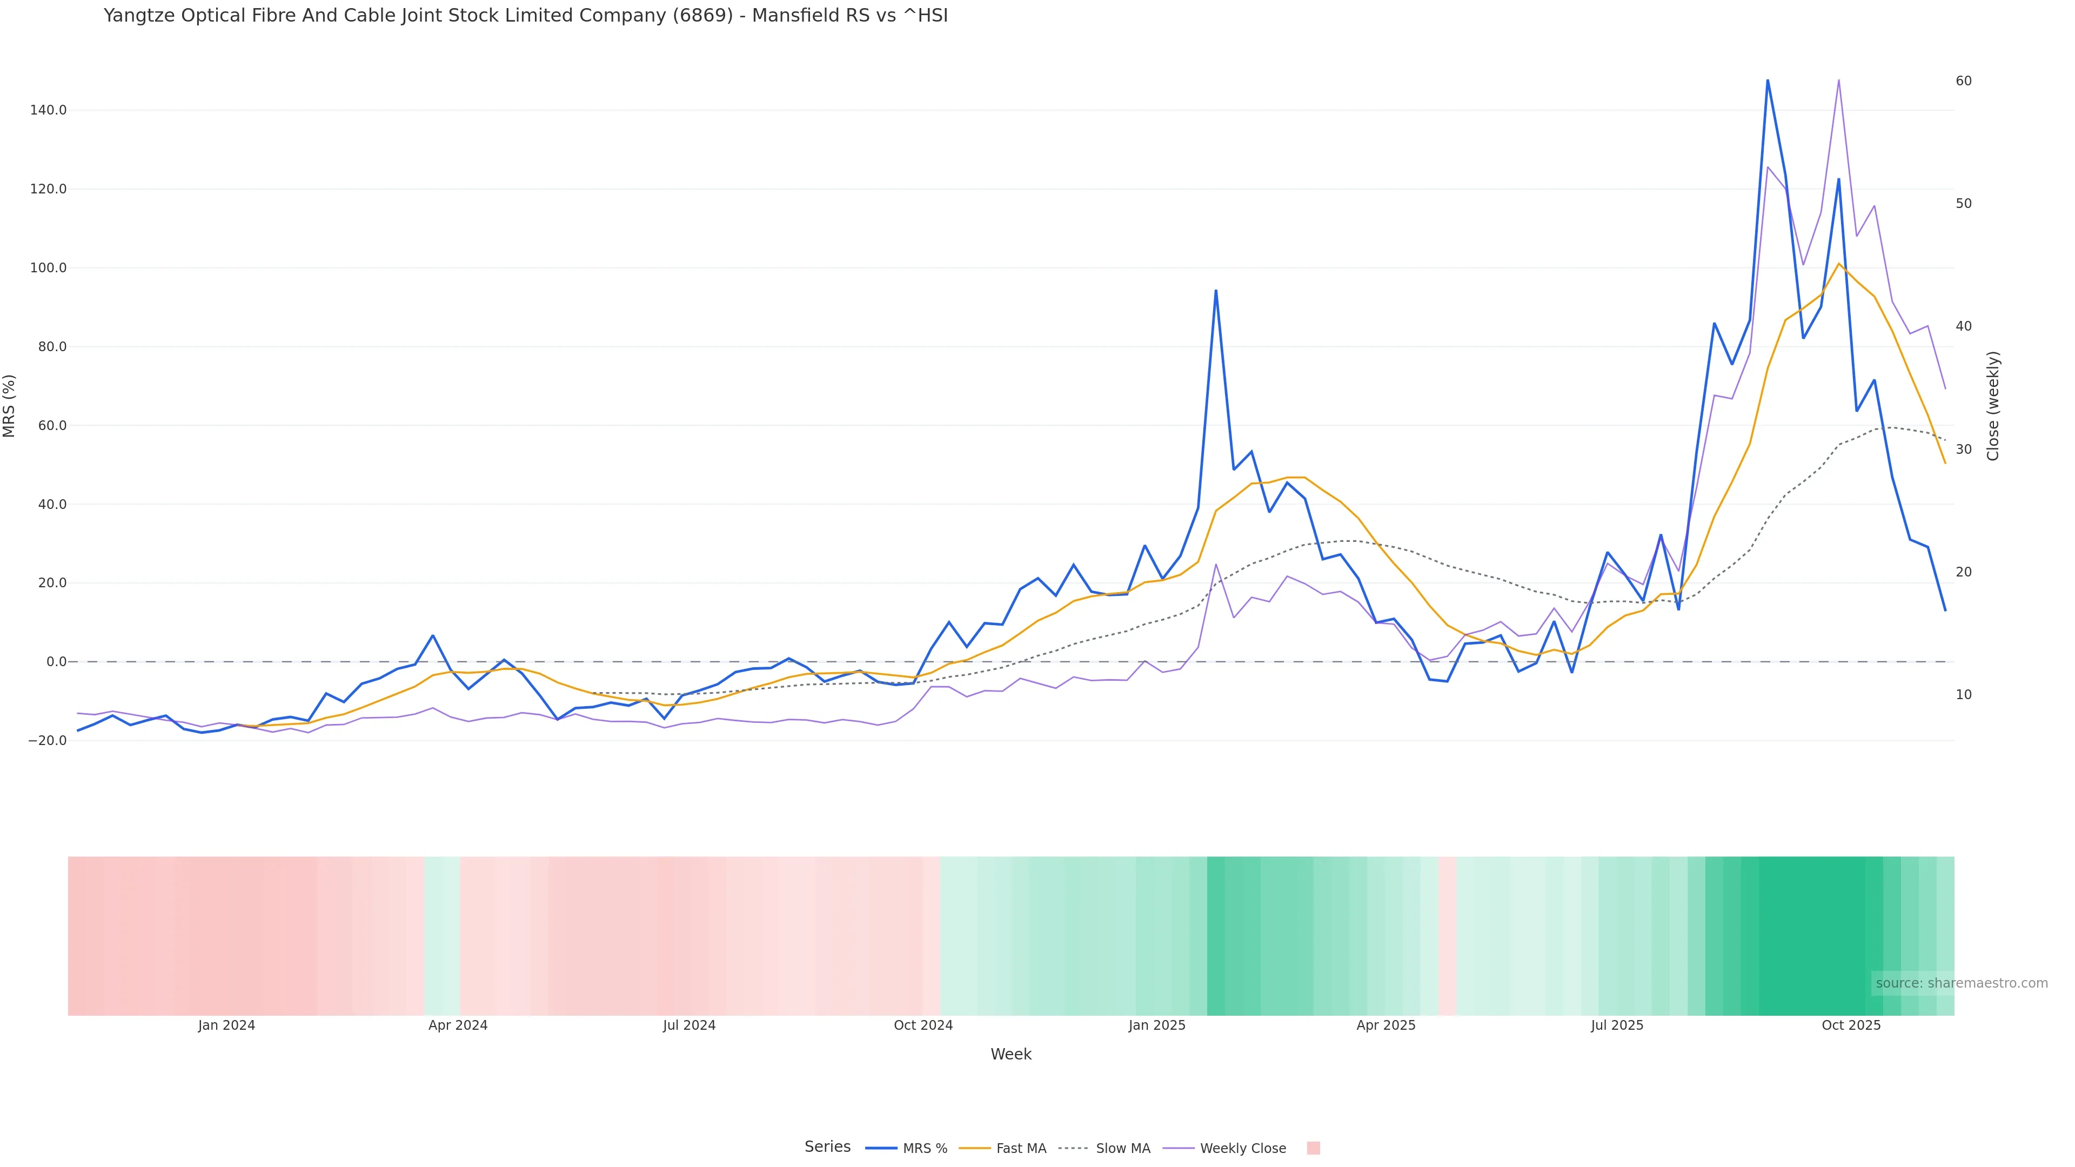Click the 10 right axis tick label
The width and height of the screenshot is (2075, 1167).
point(1963,694)
